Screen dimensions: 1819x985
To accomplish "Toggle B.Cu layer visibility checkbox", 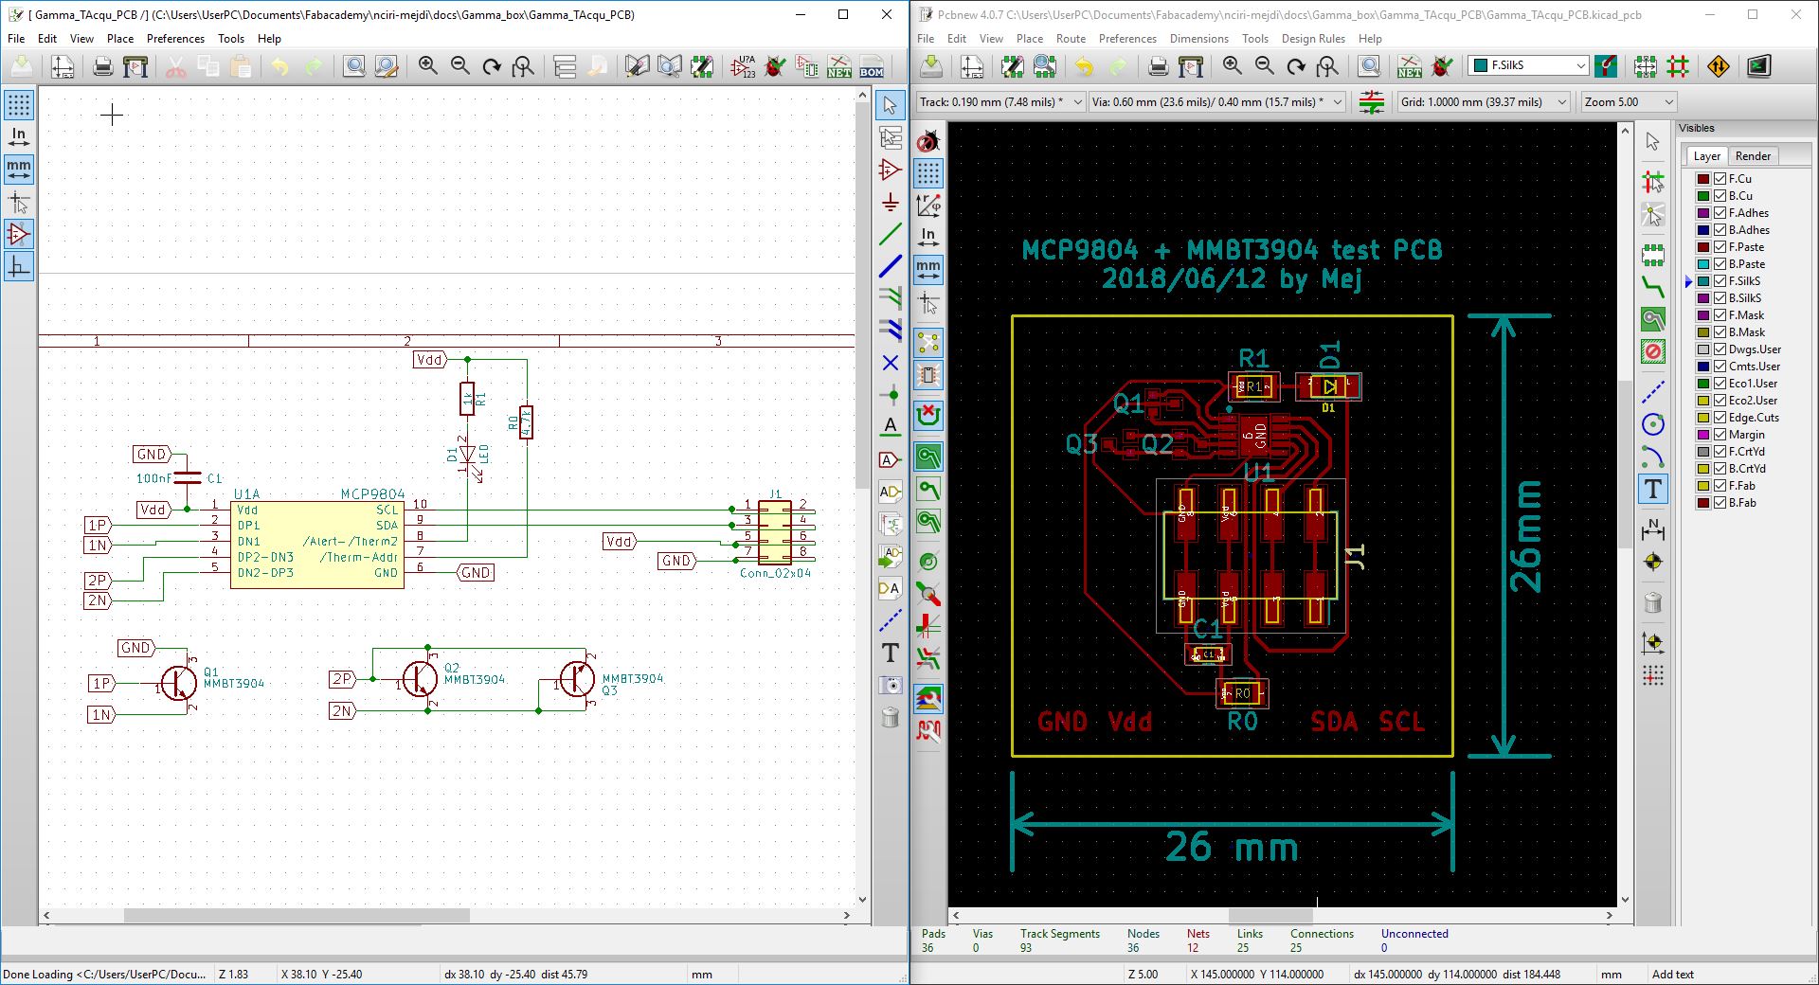I will pos(1720,196).
